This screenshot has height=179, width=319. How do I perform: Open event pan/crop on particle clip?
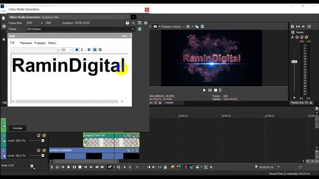point(129,150)
